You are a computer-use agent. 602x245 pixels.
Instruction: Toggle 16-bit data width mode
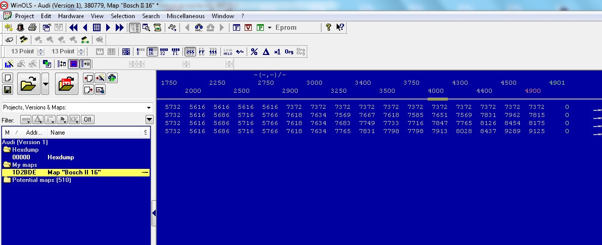(x=151, y=51)
